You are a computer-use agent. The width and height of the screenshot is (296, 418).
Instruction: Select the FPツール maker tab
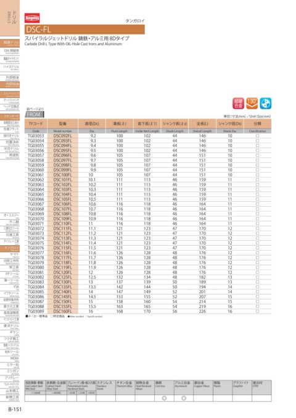(10, 275)
